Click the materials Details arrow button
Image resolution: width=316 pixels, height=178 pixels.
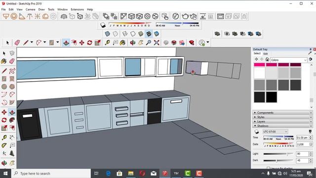311,59
